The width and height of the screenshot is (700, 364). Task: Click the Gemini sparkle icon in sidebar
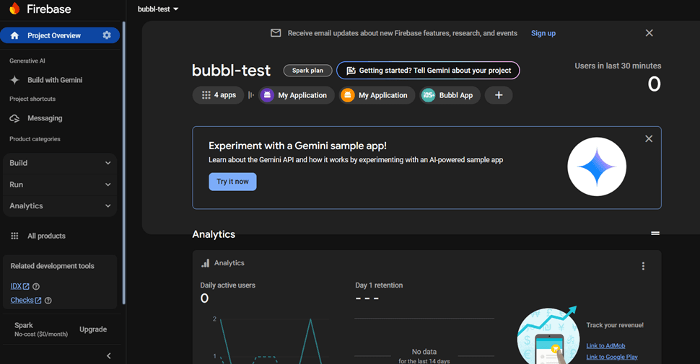point(14,80)
